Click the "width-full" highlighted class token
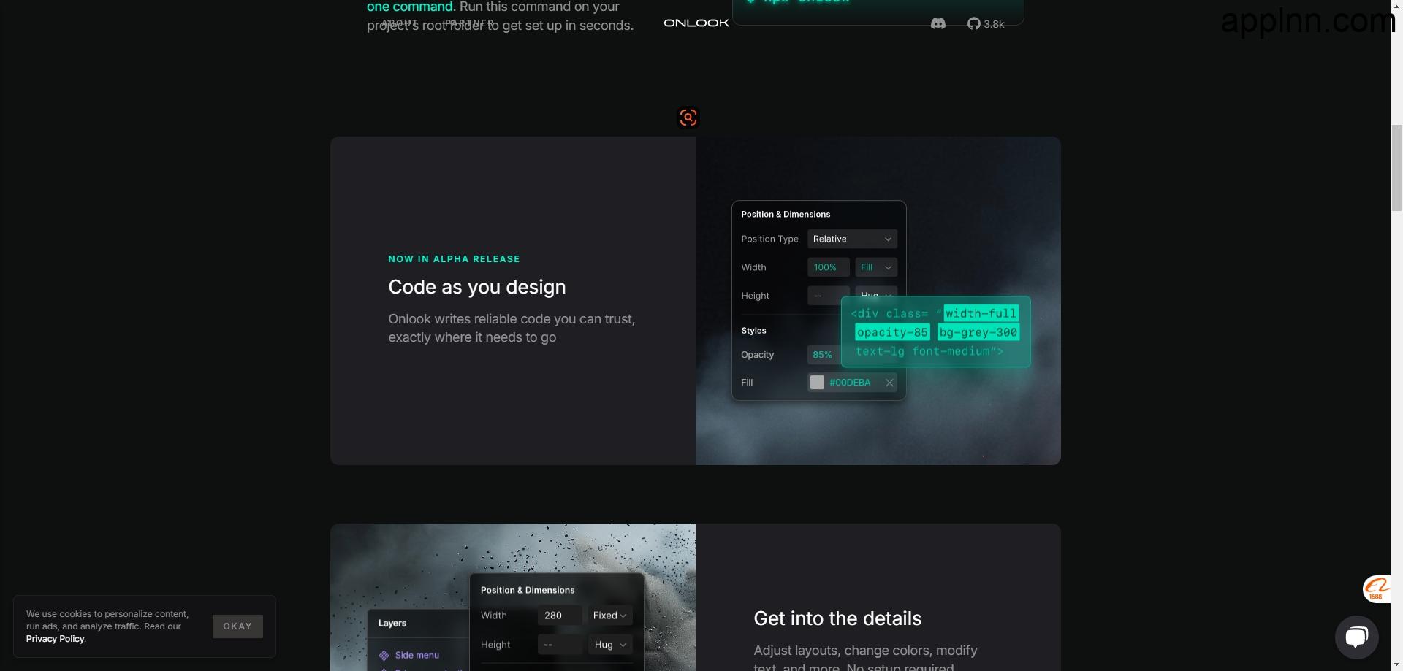This screenshot has height=671, width=1403. pyautogui.click(x=981, y=313)
